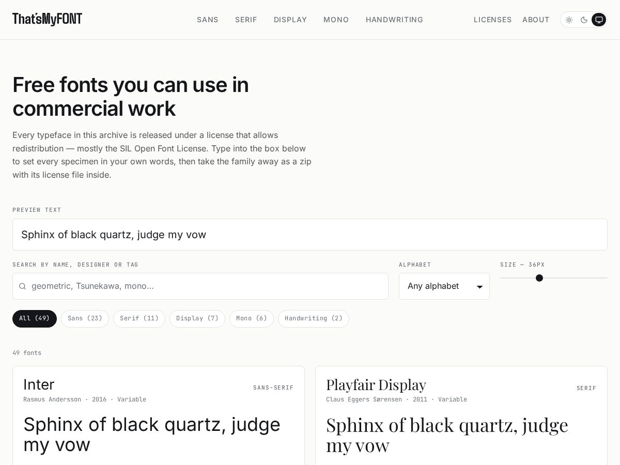Viewport: 620px width, 465px height.
Task: Open the Handwriting navigation link
Action: click(394, 20)
